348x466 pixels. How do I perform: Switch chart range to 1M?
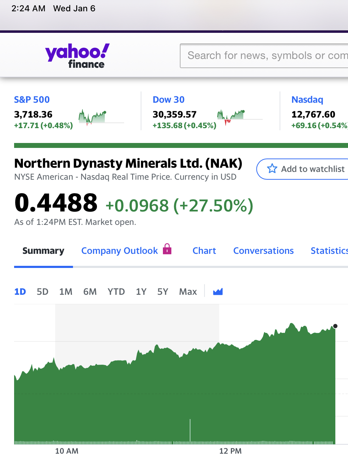66,292
